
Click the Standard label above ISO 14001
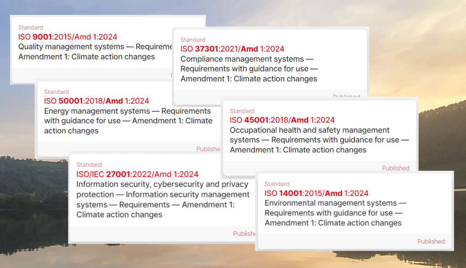pos(277,184)
